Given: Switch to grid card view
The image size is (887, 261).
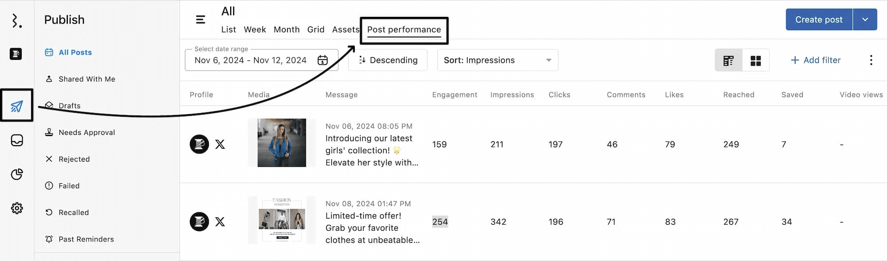Looking at the screenshot, I should 756,60.
